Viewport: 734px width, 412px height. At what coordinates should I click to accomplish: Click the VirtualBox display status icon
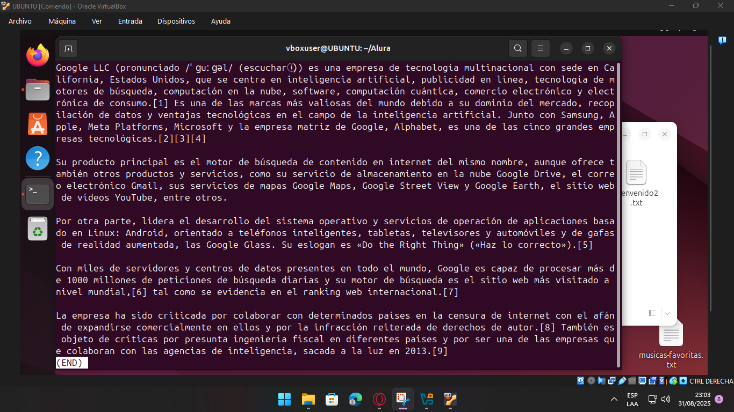click(642, 381)
